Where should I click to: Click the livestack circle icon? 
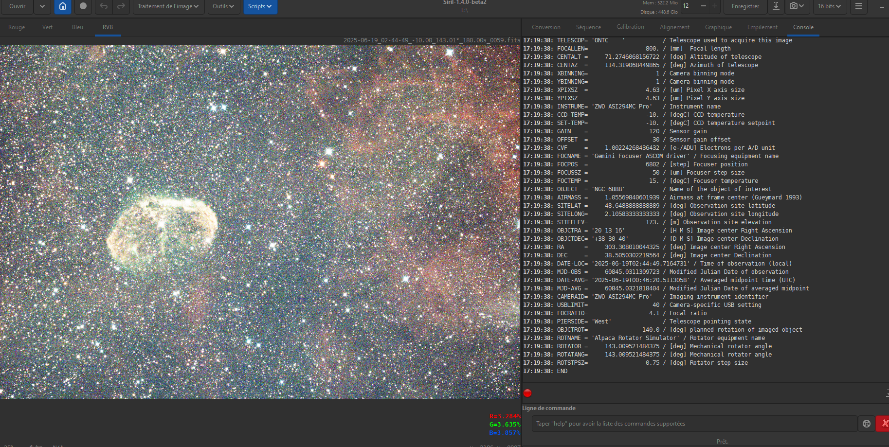(x=83, y=6)
